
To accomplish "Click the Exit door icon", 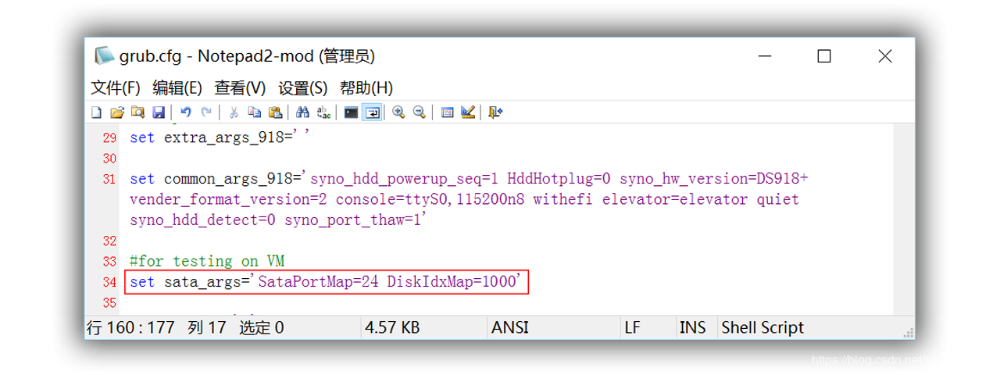I will click(495, 112).
